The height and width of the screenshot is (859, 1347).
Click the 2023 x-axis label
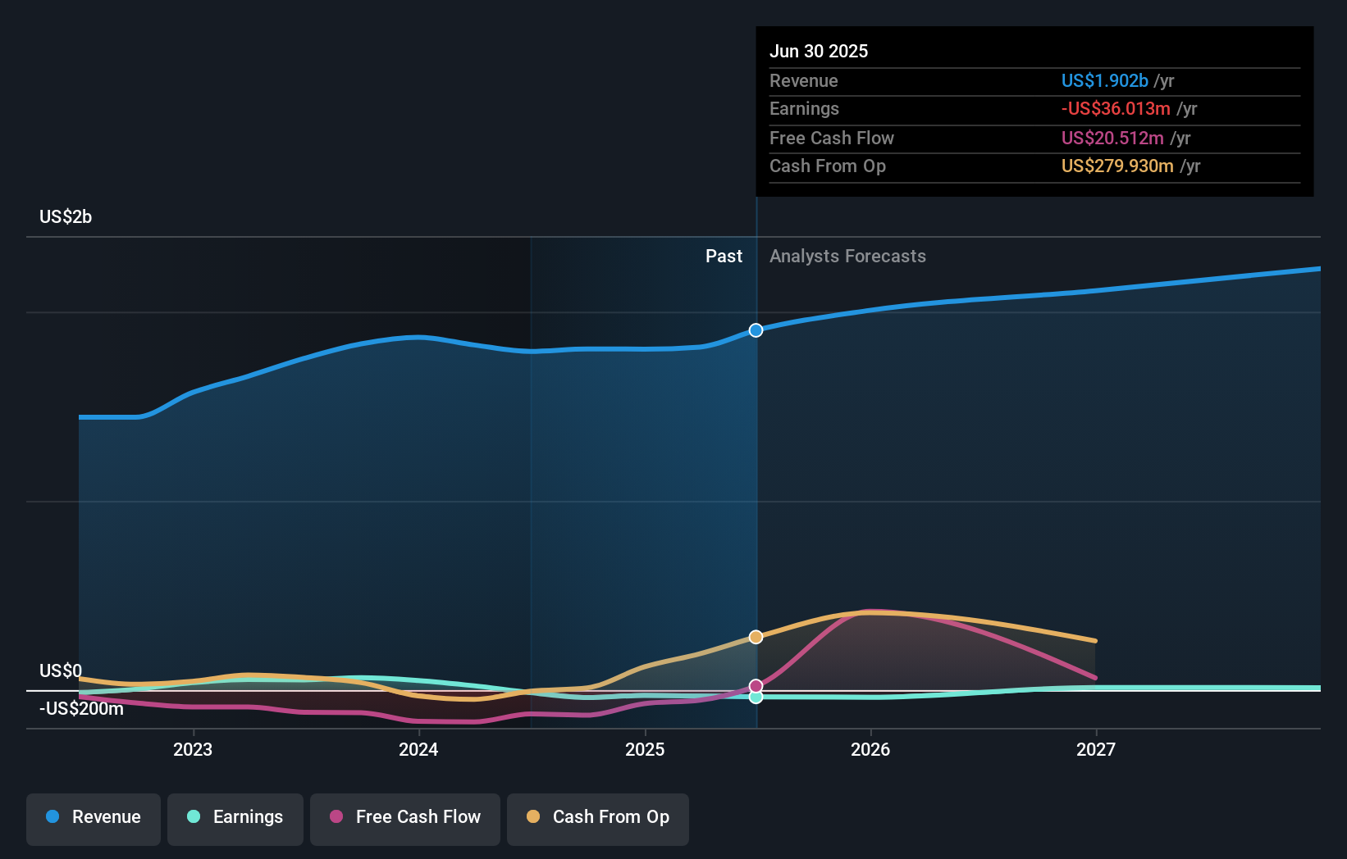193,749
